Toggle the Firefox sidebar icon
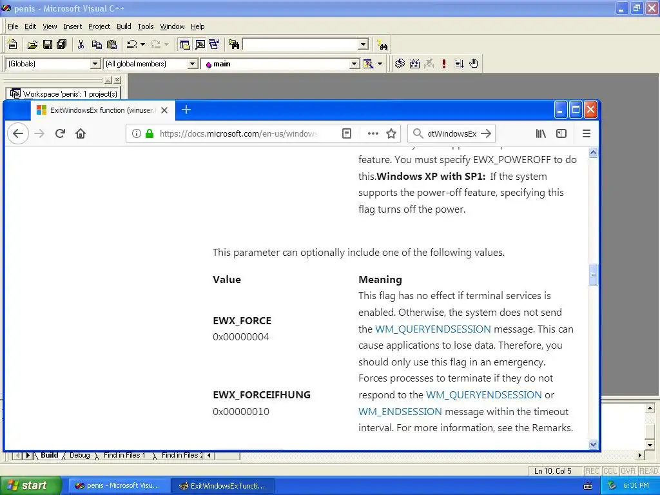This screenshot has height=495, width=660. [x=561, y=133]
